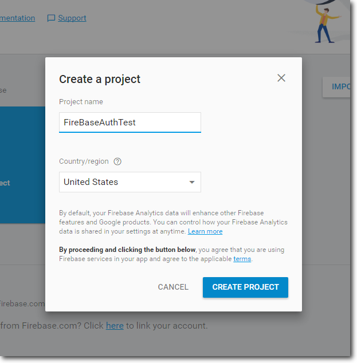Focus the Project name text field
This screenshot has height=363, width=357.
(x=130, y=122)
